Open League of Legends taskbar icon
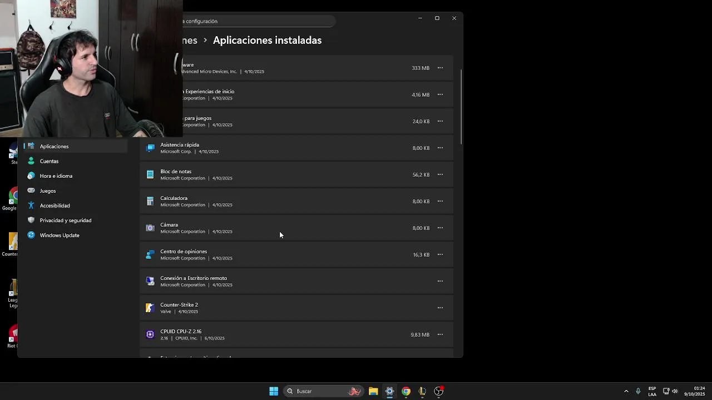Screen dimensions: 712x400 (x=422, y=391)
